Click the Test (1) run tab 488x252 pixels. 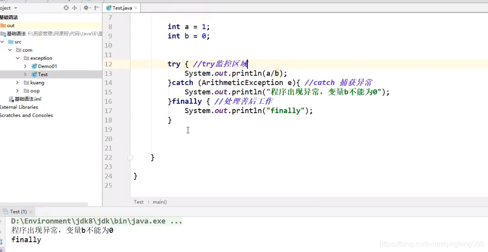tap(18, 211)
